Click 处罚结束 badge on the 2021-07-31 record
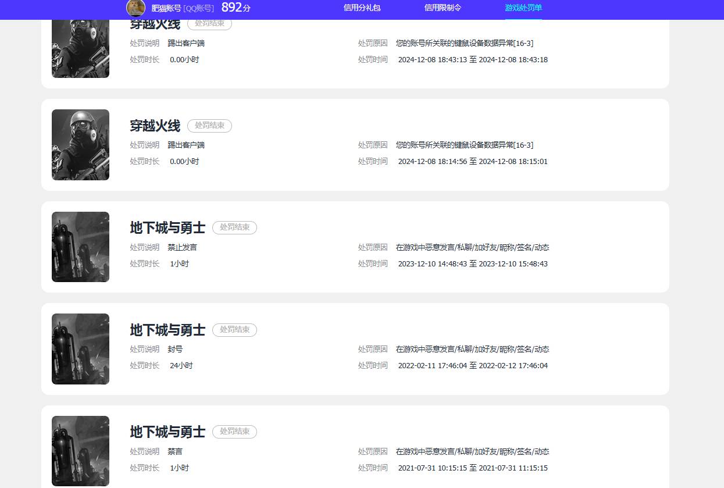Viewport: 724px width, 488px height. [x=234, y=432]
